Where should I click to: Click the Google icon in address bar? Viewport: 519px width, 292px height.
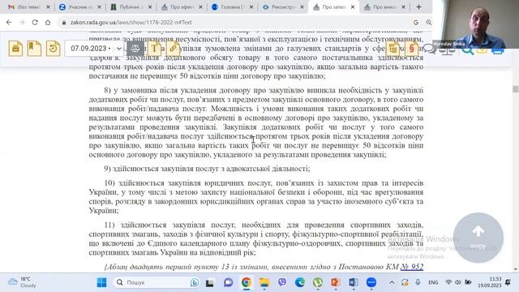(x=416, y=22)
